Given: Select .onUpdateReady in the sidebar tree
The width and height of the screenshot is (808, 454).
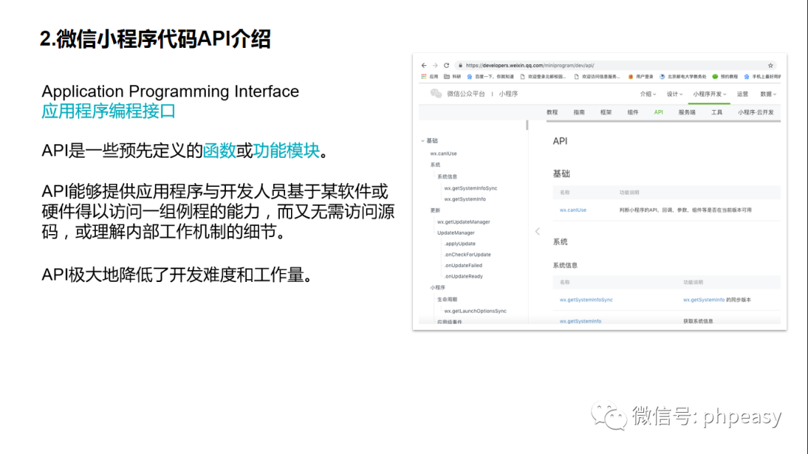Looking at the screenshot, I should coord(463,276).
